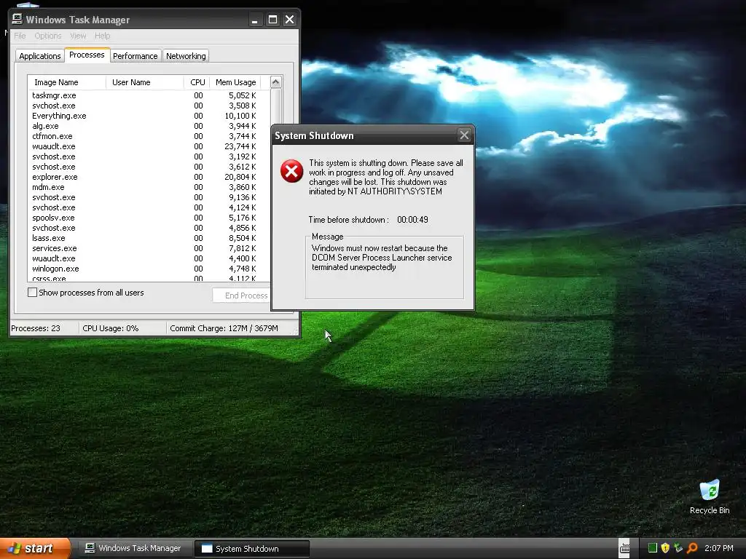The height and width of the screenshot is (559, 746).
Task: Click the 00:00:49 shutdown countdown value
Action: [x=412, y=220]
